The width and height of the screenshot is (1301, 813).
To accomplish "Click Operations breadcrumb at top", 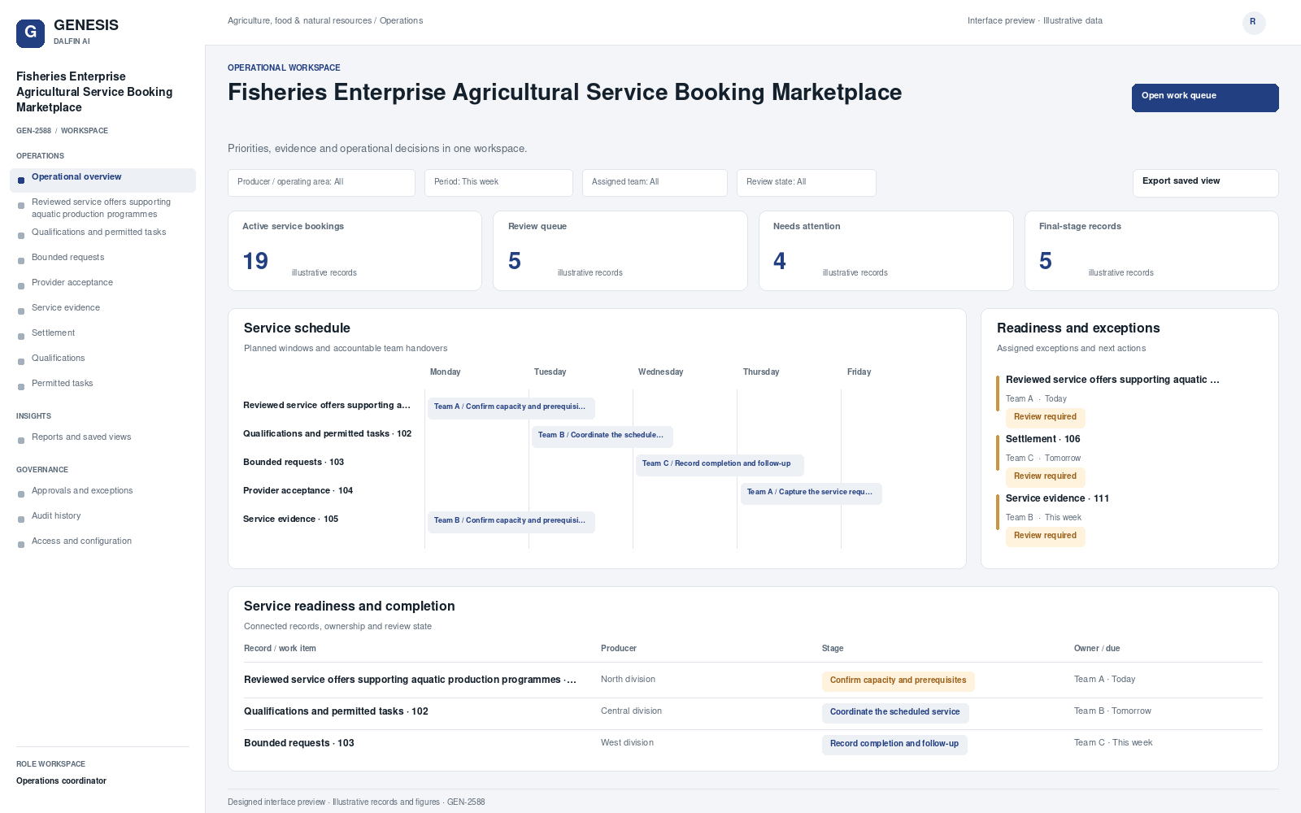I will (401, 21).
